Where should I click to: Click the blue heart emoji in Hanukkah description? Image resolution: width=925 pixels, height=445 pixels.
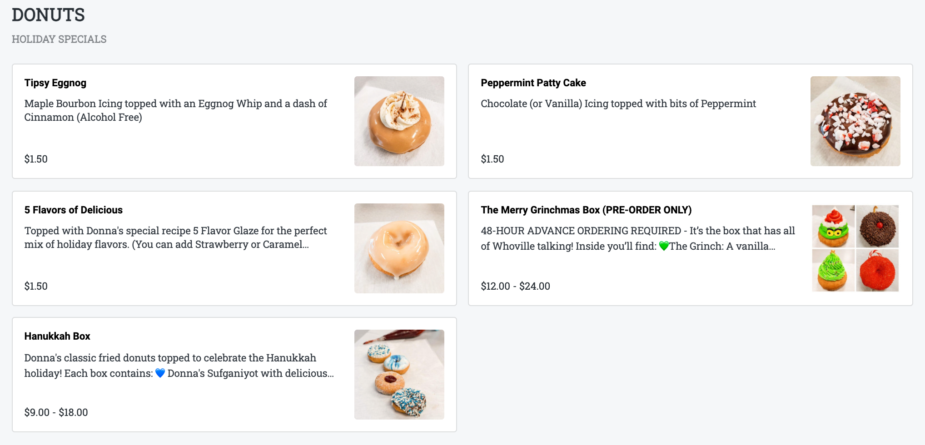coord(160,373)
